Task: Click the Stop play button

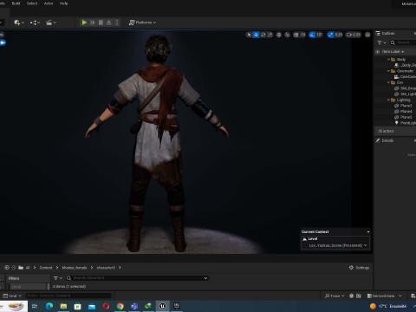Action: [x=101, y=23]
